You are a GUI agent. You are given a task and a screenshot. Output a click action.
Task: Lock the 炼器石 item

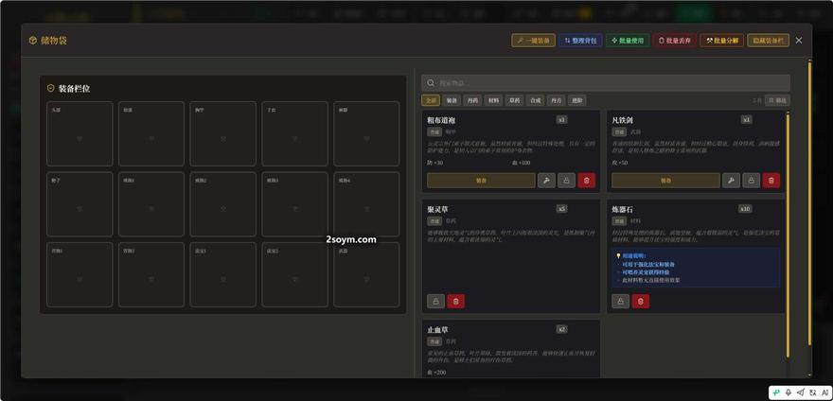pos(621,302)
